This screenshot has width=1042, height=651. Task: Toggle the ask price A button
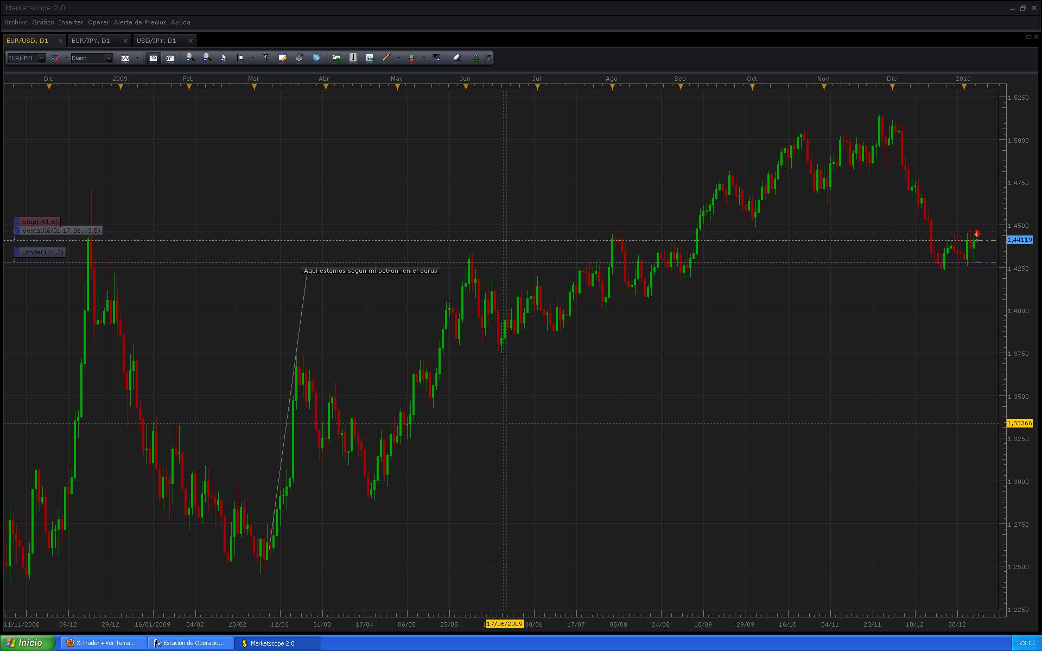170,58
